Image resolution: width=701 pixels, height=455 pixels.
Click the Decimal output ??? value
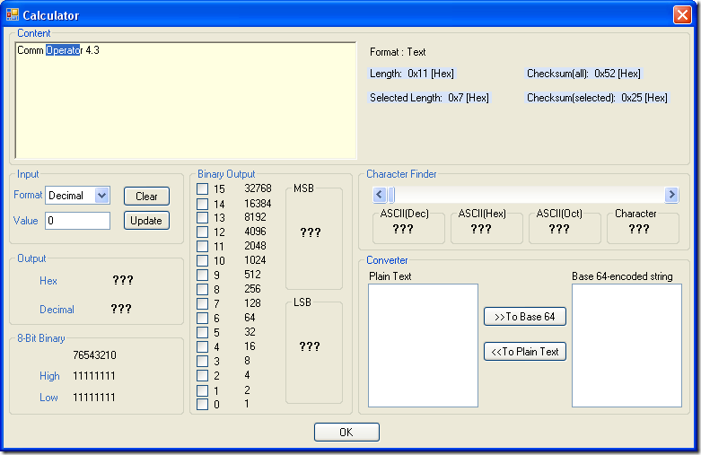point(121,309)
